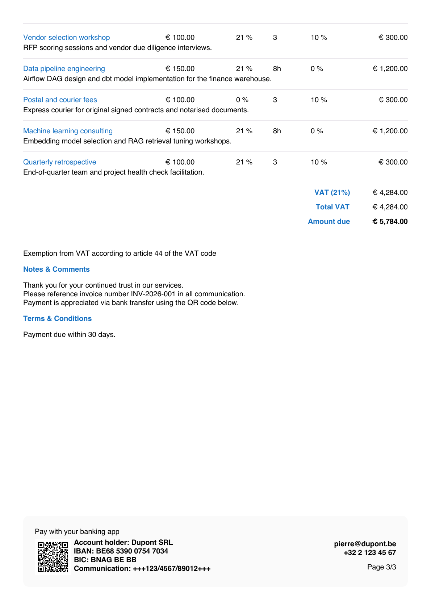
Task: Click the Account holder Dupont SRL text
Action: click(124, 542)
